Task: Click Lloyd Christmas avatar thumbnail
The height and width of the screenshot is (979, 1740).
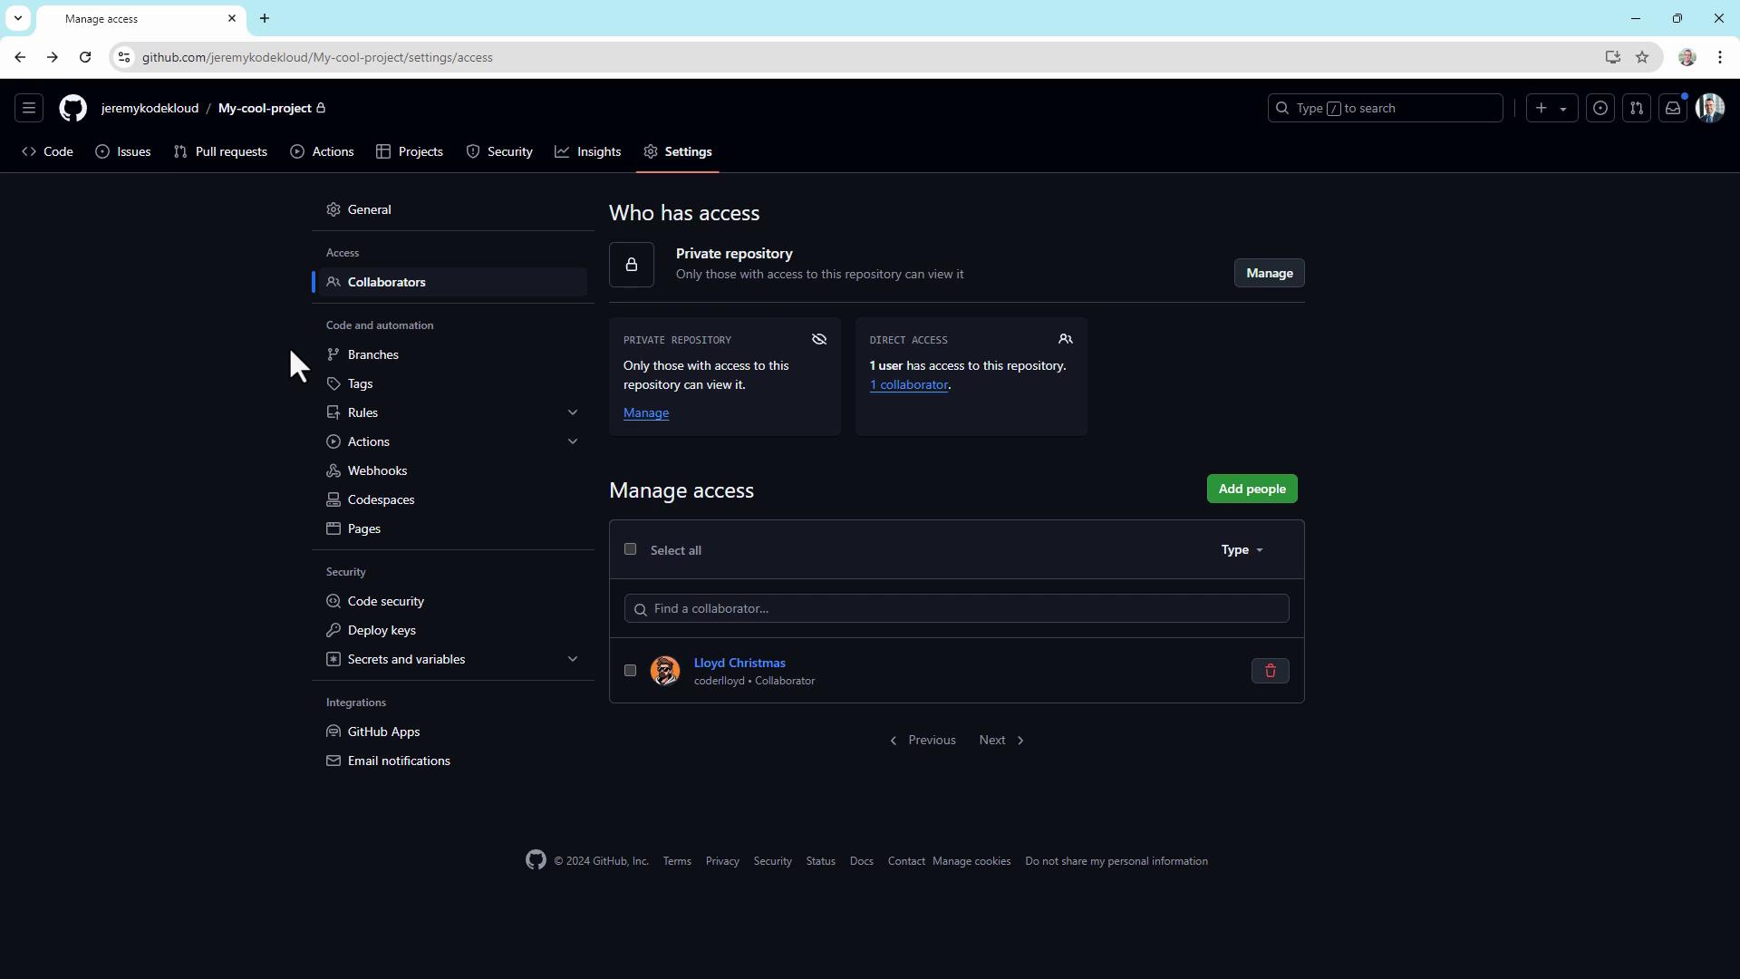Action: point(665,671)
